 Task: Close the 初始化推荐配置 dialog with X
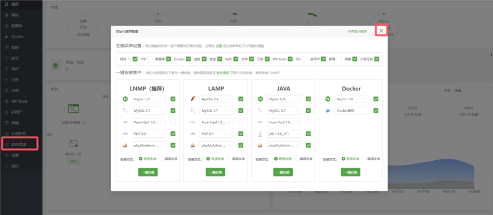pyautogui.click(x=381, y=31)
